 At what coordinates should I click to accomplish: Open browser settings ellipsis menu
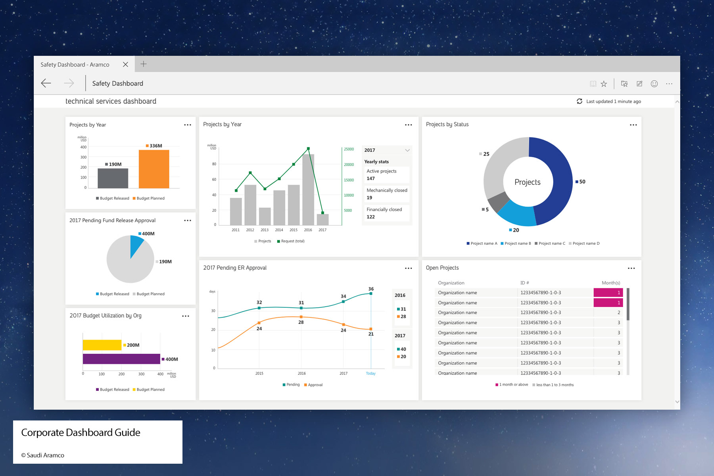(669, 84)
